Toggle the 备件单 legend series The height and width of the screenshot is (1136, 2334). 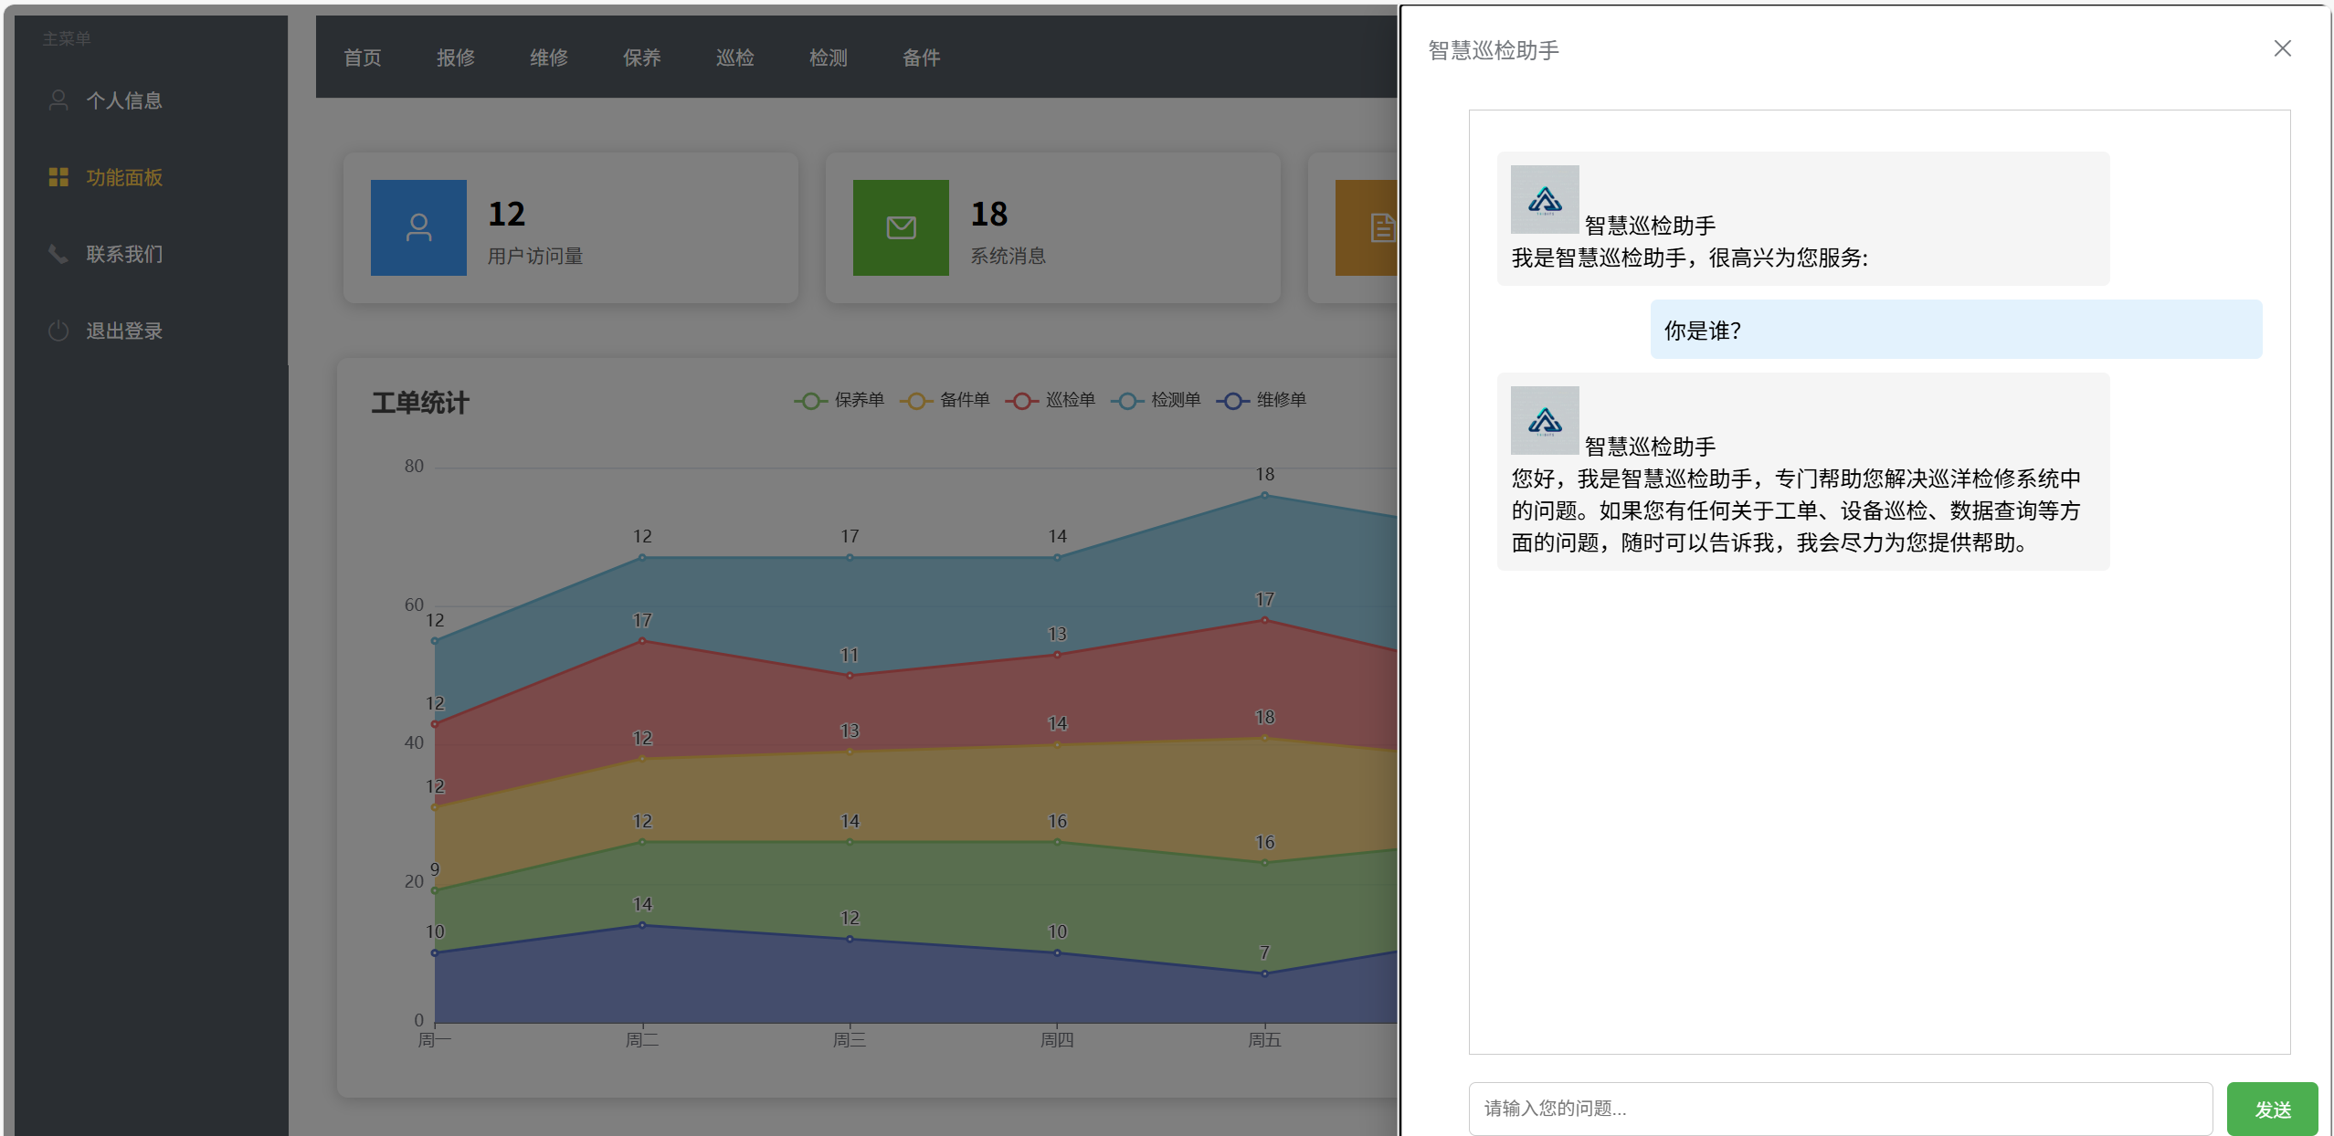tap(945, 400)
